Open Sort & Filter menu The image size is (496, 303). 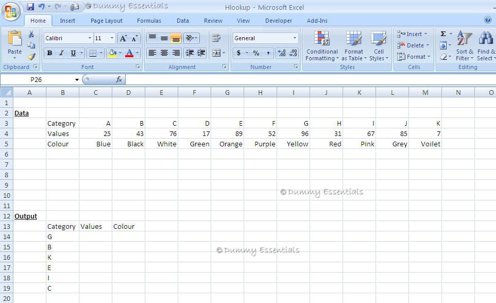point(465,46)
